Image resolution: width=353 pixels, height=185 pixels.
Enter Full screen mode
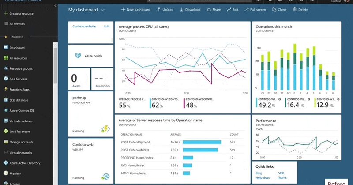pos(255,9)
